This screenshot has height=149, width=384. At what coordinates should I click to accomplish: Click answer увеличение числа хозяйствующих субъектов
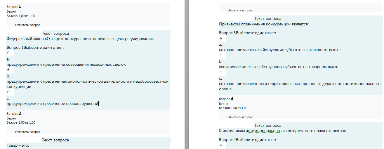coord(279,67)
